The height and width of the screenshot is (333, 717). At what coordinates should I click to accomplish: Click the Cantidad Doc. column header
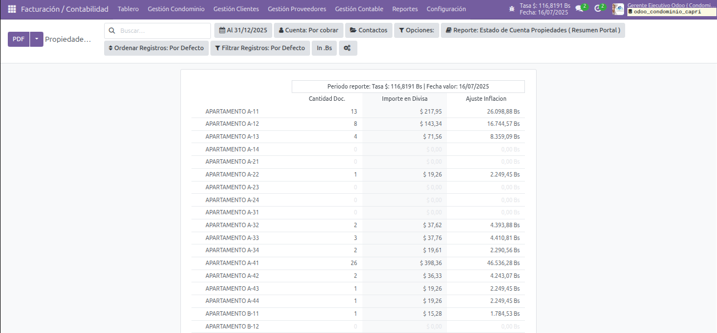[x=327, y=99]
